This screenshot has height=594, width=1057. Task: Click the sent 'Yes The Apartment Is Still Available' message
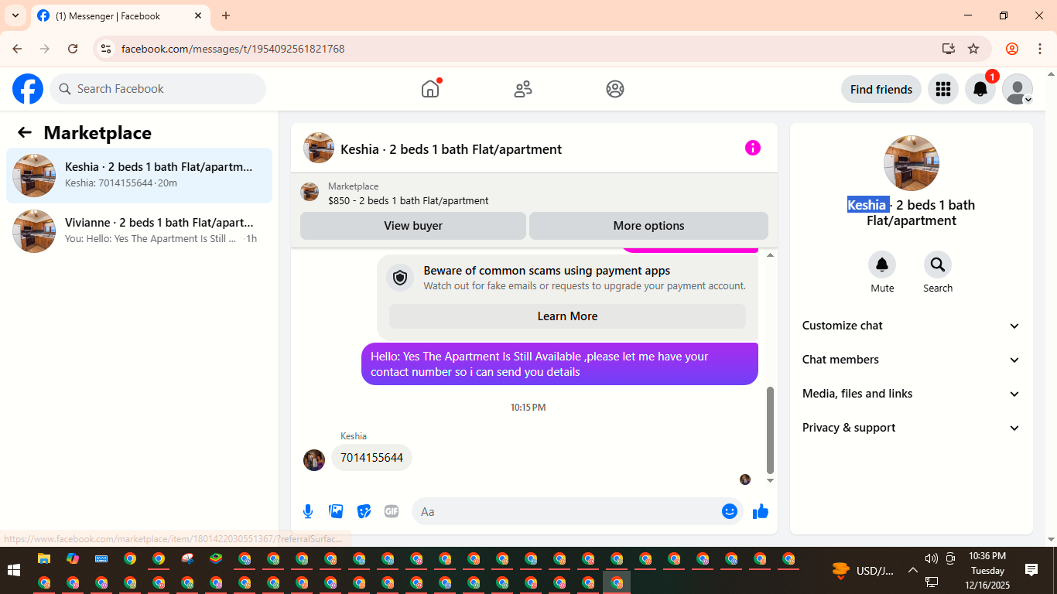click(559, 364)
